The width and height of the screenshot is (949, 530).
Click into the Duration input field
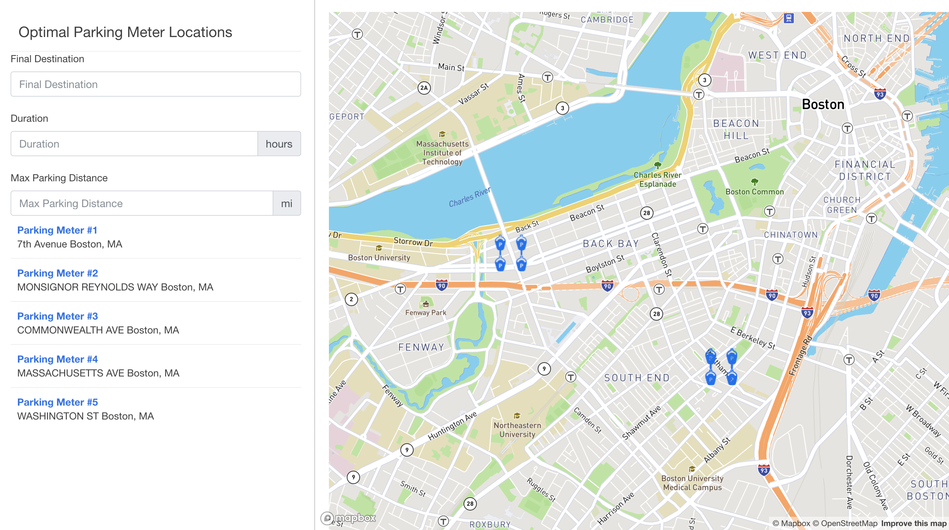134,144
